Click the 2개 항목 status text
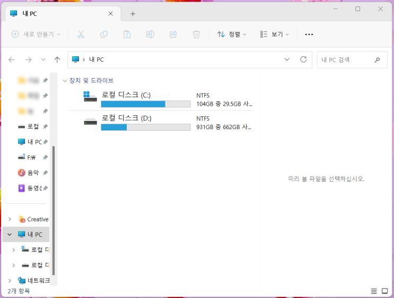Screen dimensions: 394x298 click(19, 291)
